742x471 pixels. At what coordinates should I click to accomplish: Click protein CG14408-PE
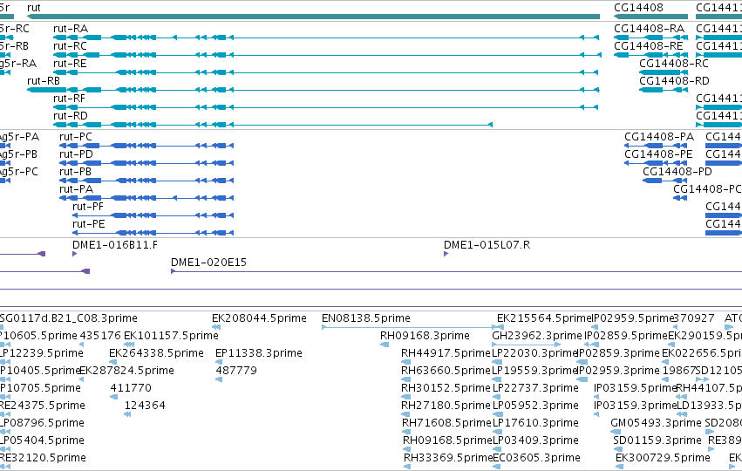(x=658, y=154)
